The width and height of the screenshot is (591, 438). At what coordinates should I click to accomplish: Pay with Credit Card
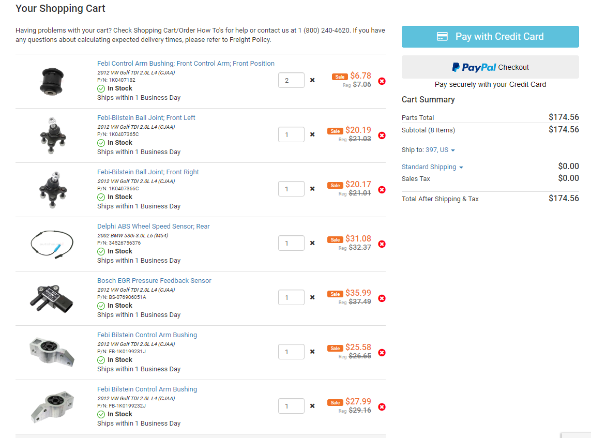point(490,37)
